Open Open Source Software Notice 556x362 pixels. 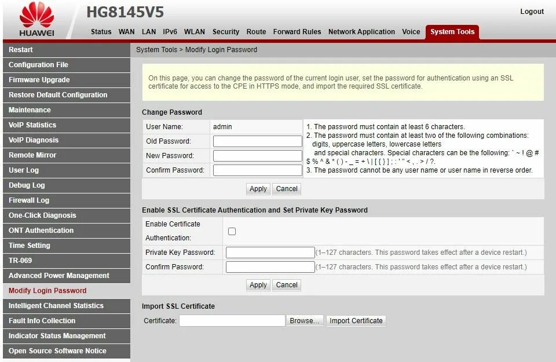pyautogui.click(x=67, y=351)
